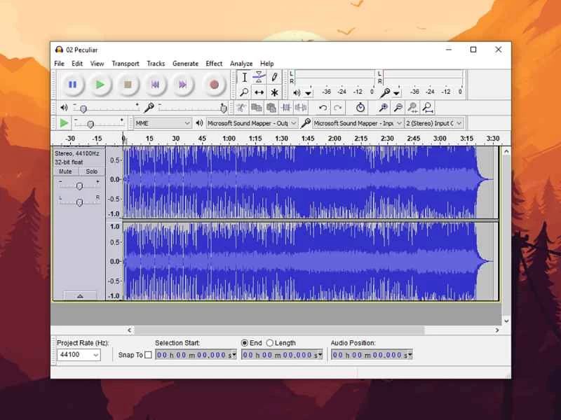Open the MME audio host dropdown
The width and height of the screenshot is (561, 420).
[x=161, y=122]
